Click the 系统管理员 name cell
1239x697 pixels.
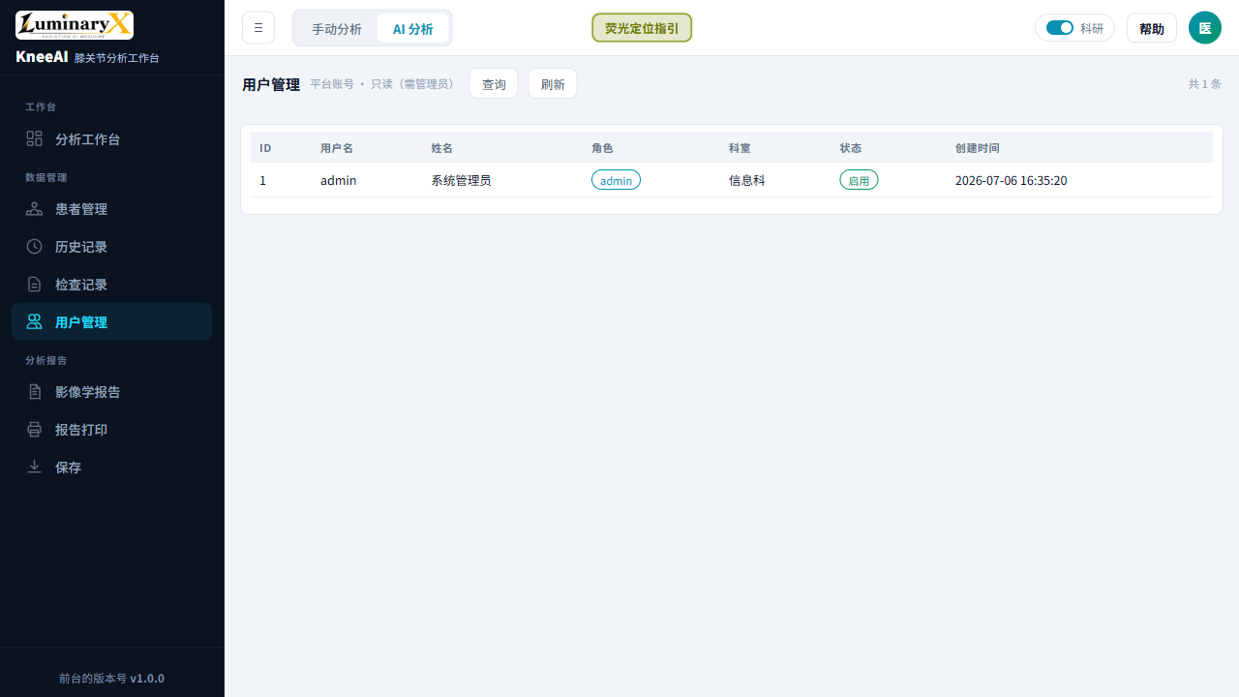461,180
